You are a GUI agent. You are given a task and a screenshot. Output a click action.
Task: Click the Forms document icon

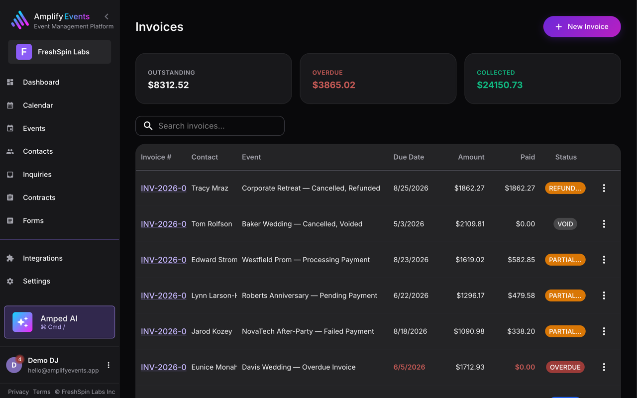click(x=10, y=220)
